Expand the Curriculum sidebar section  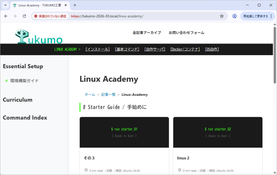tap(18, 100)
